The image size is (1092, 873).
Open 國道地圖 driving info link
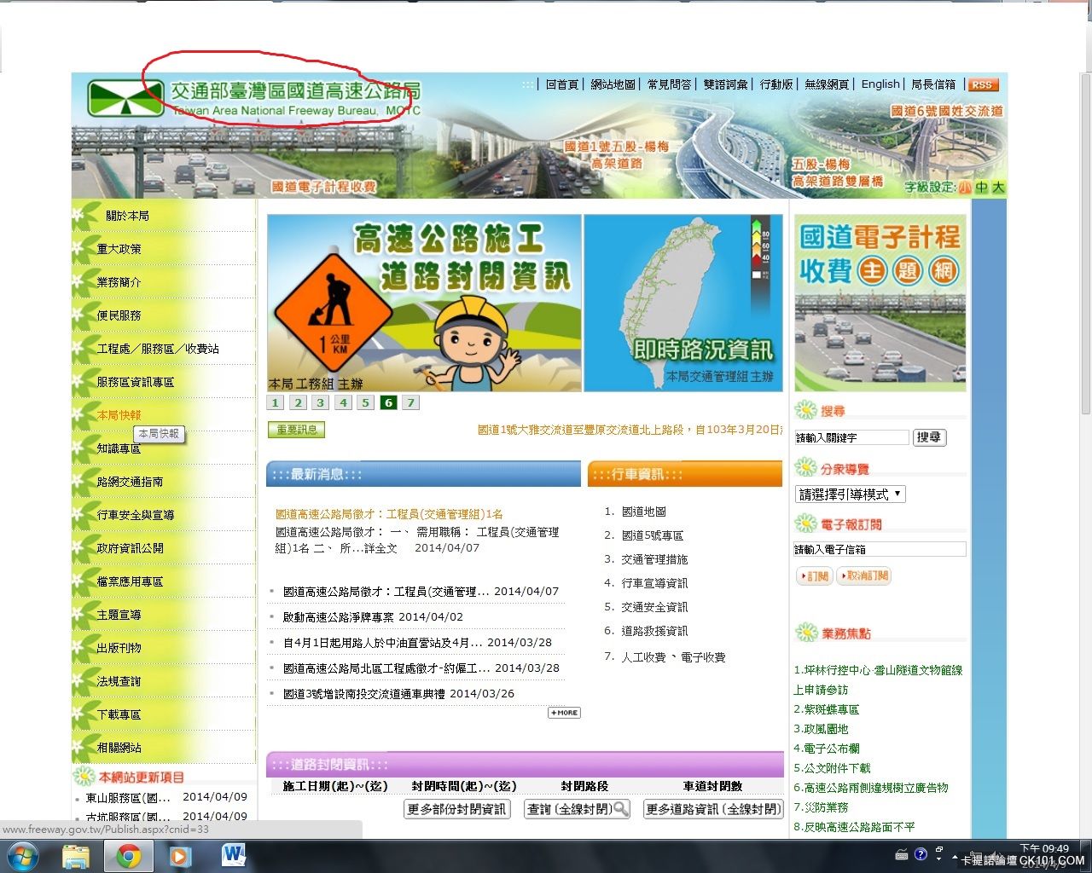point(644,512)
